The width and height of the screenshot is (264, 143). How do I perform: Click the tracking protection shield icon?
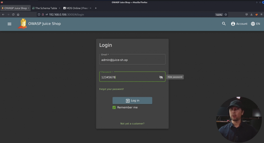(39, 15)
